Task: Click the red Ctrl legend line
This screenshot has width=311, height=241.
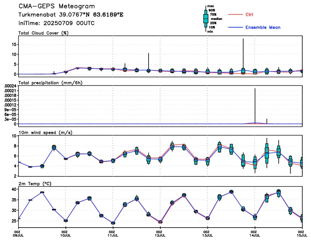Action: tap(235, 15)
